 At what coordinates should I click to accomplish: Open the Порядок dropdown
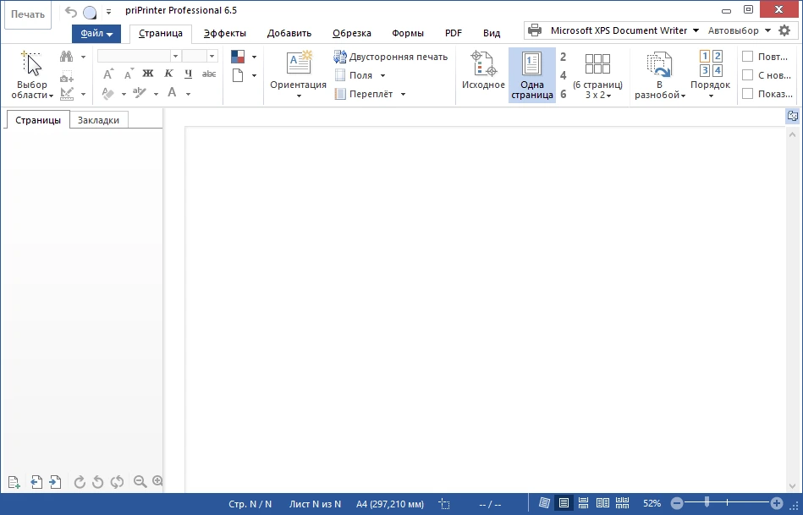pos(710,75)
